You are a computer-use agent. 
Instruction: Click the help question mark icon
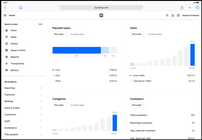(178, 15)
